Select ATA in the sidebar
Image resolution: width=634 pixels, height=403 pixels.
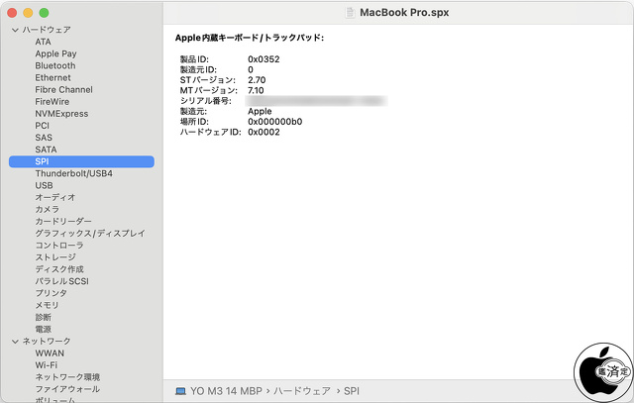(x=43, y=42)
